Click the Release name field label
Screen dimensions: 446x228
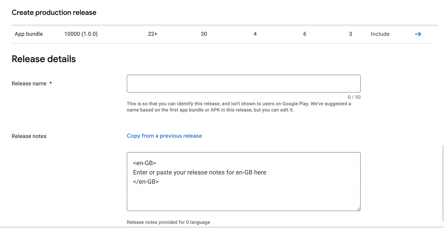(x=29, y=84)
